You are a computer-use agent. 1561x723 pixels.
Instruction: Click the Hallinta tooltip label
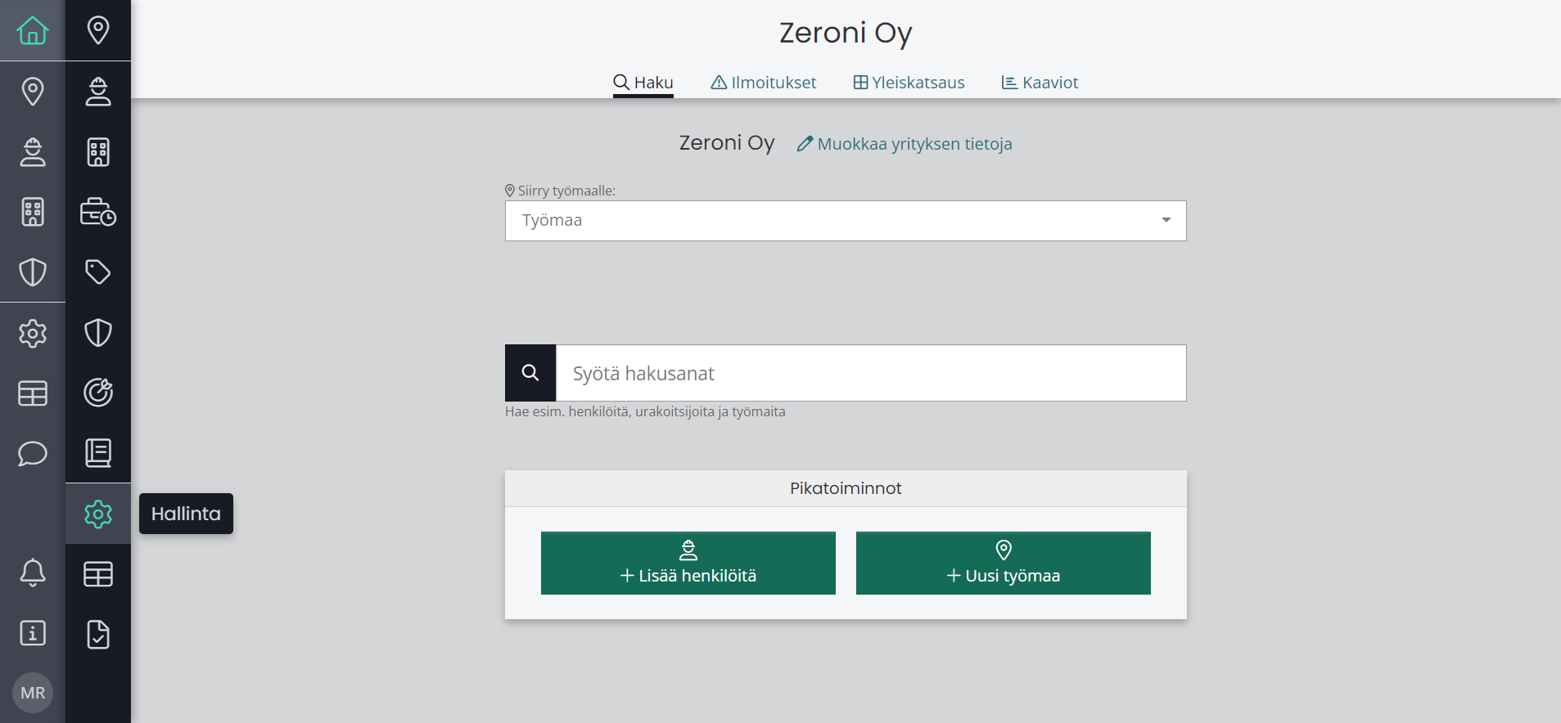pos(186,514)
